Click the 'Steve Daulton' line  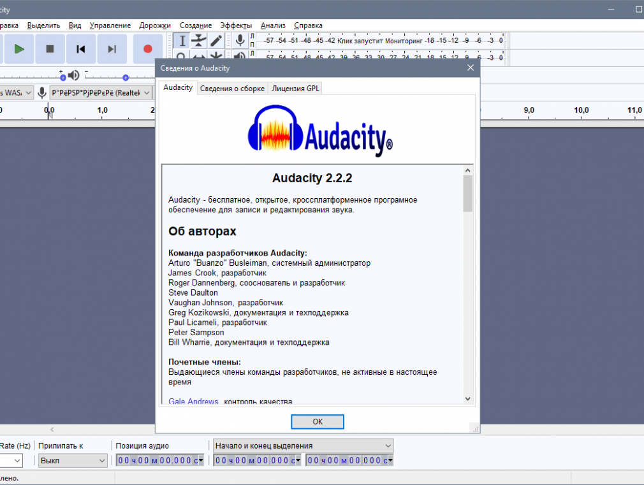[x=193, y=293]
